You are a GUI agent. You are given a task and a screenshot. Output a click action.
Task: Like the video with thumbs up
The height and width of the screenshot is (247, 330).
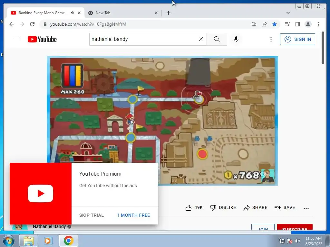click(x=194, y=208)
